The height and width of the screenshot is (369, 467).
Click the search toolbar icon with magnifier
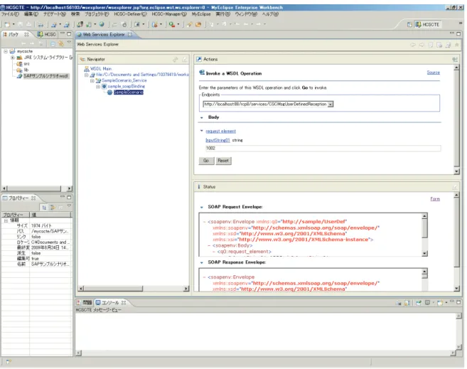click(172, 24)
